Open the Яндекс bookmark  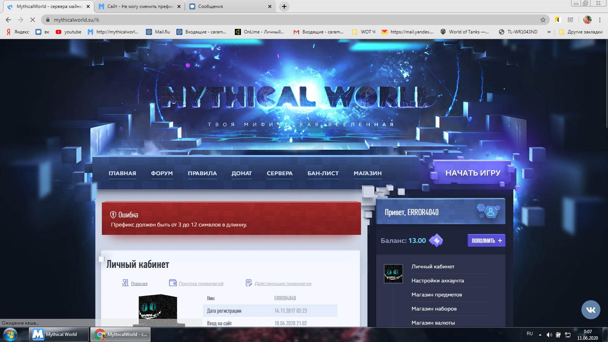tap(18, 32)
